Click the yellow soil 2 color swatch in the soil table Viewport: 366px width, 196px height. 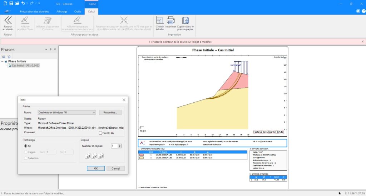pos(142,158)
